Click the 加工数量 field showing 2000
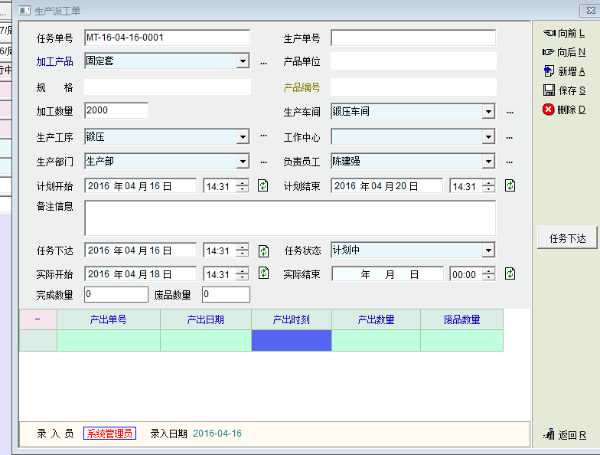600x455 pixels. coord(116,110)
